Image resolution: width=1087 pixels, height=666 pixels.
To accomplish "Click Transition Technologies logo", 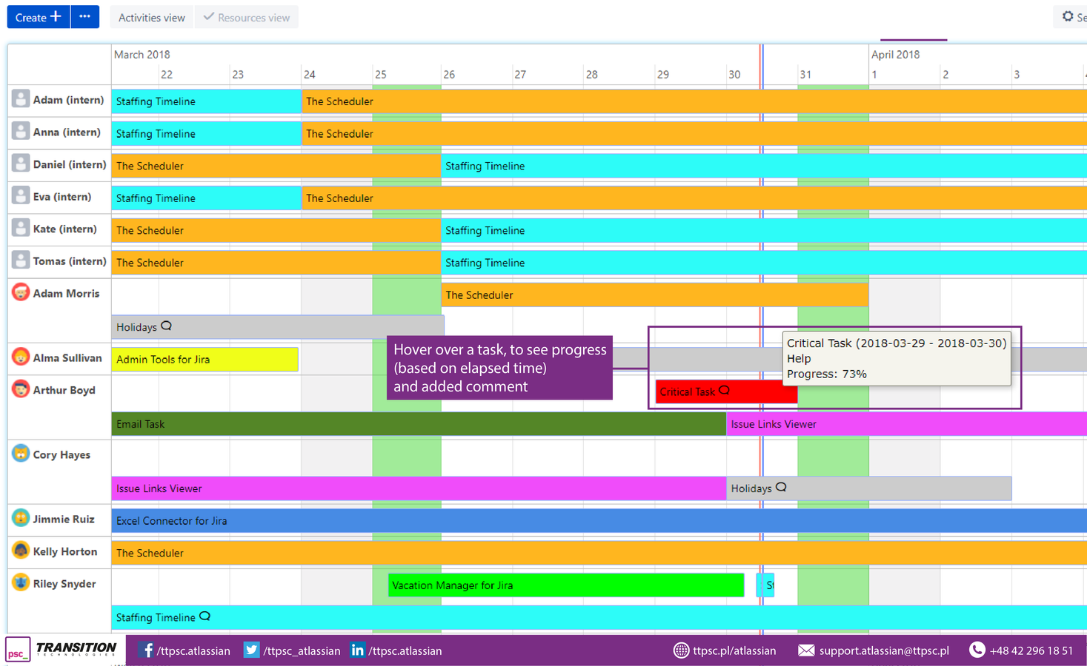I will [62, 650].
